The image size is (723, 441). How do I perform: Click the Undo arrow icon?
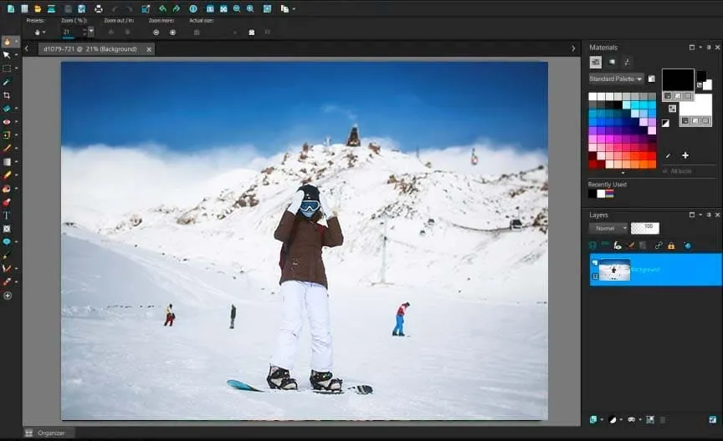coord(162,8)
